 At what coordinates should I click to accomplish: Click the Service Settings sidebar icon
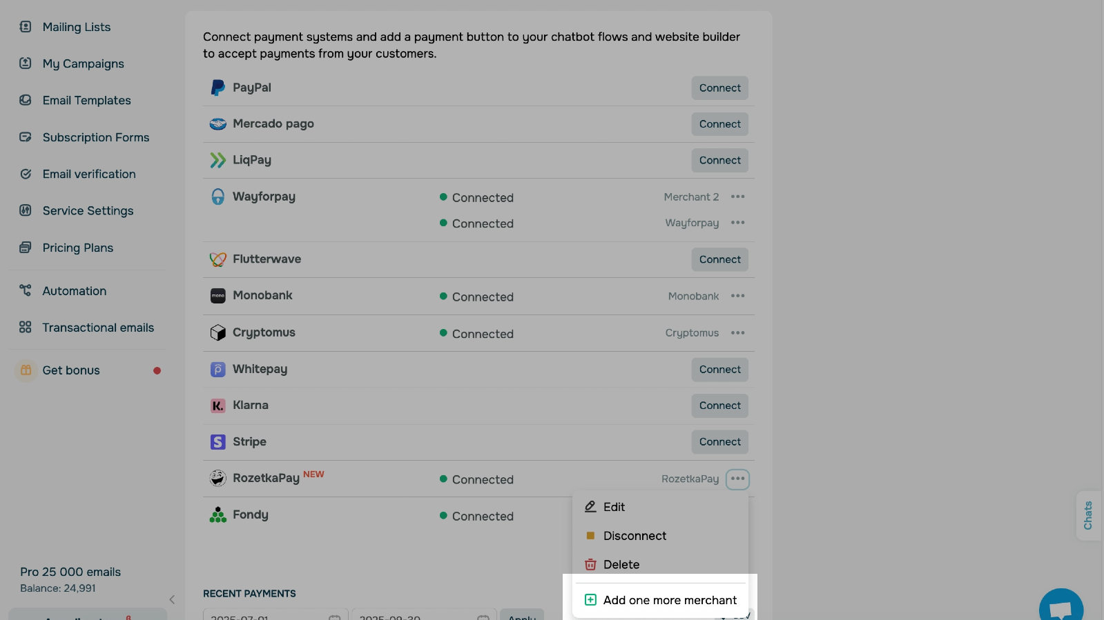click(x=26, y=210)
